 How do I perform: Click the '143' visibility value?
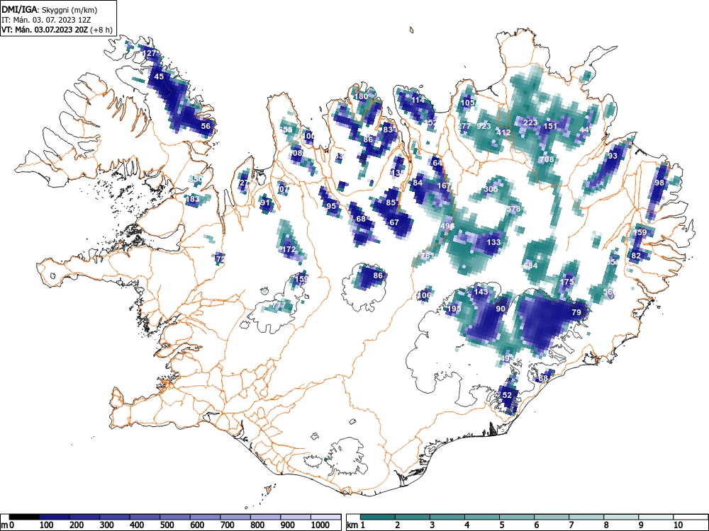(481, 292)
